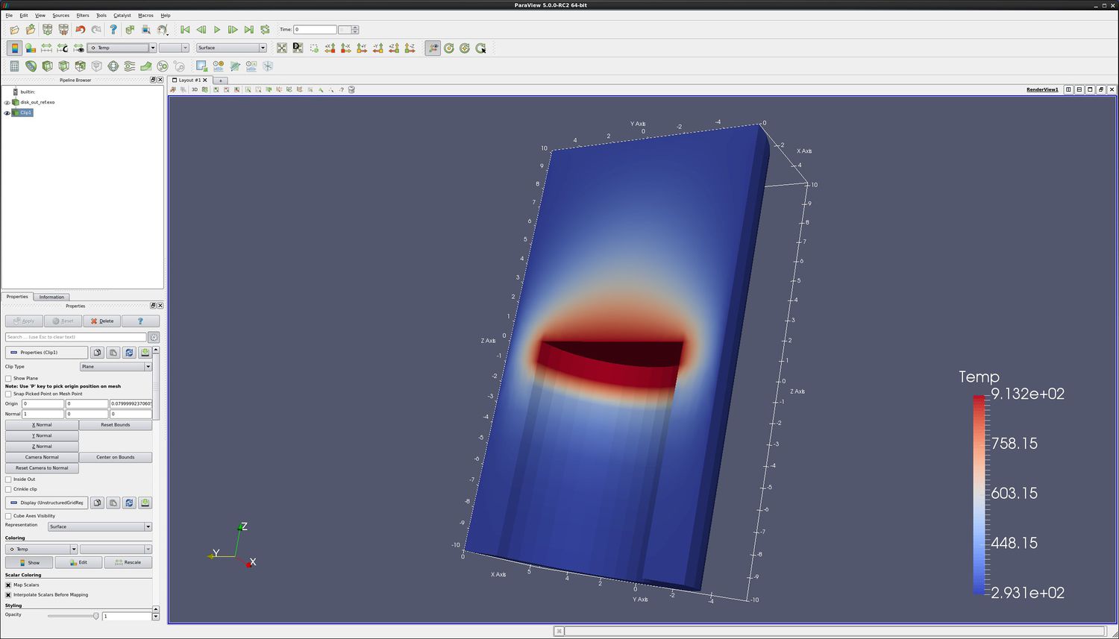Apply the Calculator filter
1119x639 pixels.
[x=14, y=66]
